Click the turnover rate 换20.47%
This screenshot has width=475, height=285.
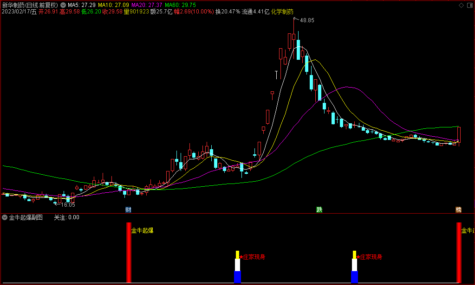[228, 12]
